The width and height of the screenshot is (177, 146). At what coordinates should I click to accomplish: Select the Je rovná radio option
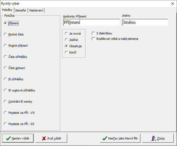click(x=66, y=34)
